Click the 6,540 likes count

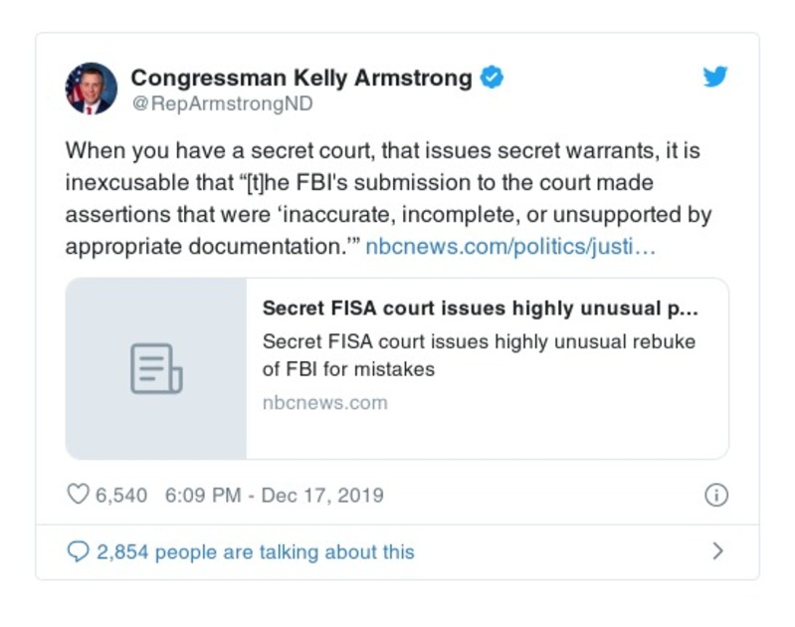(121, 495)
